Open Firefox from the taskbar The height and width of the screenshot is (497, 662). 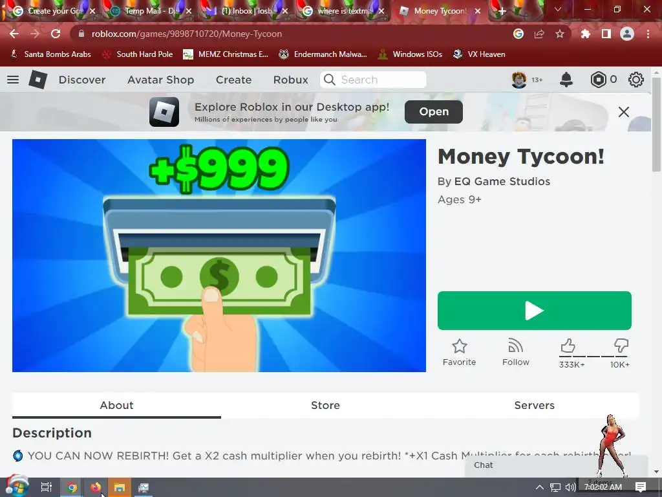click(x=96, y=487)
